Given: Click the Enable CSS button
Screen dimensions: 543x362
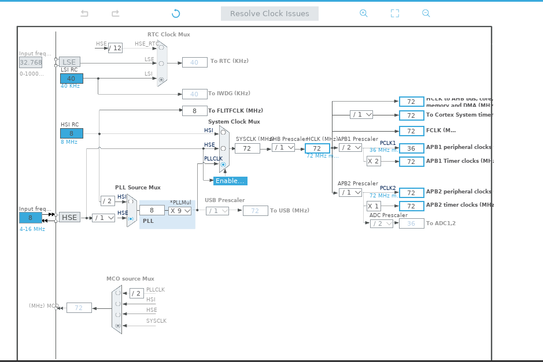Looking at the screenshot, I should click(x=230, y=181).
